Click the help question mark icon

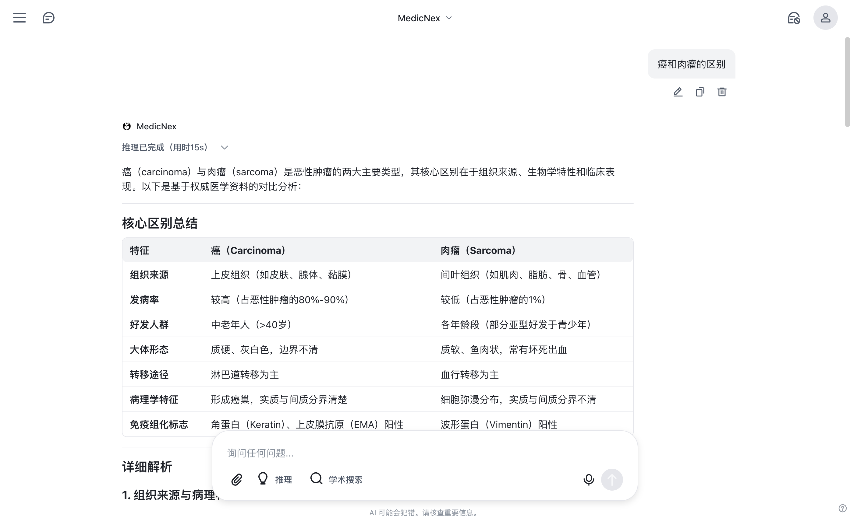tap(842, 508)
